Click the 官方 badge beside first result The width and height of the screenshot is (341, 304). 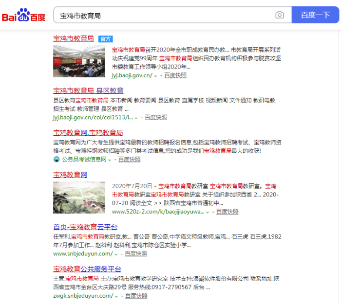pos(106,39)
